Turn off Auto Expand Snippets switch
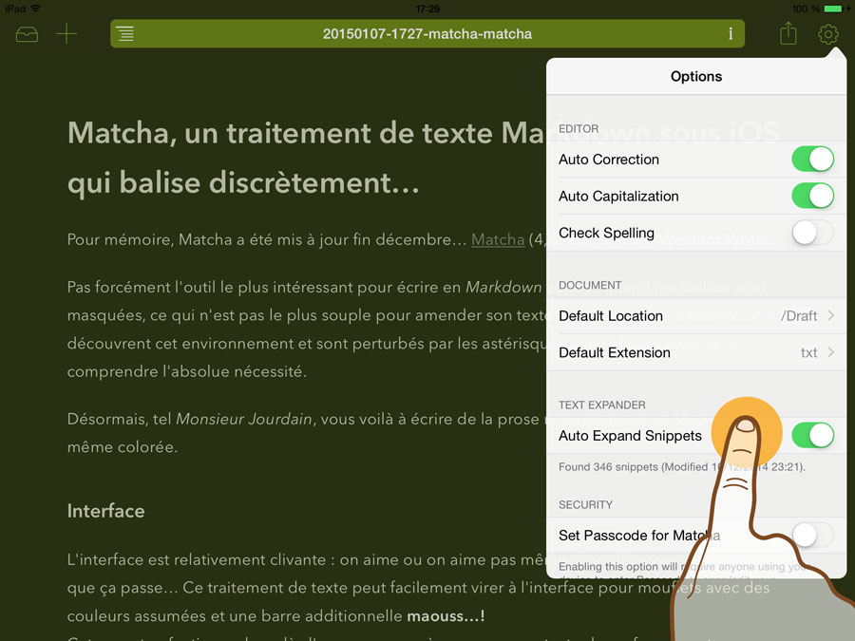Image resolution: width=855 pixels, height=641 pixels. point(812,436)
